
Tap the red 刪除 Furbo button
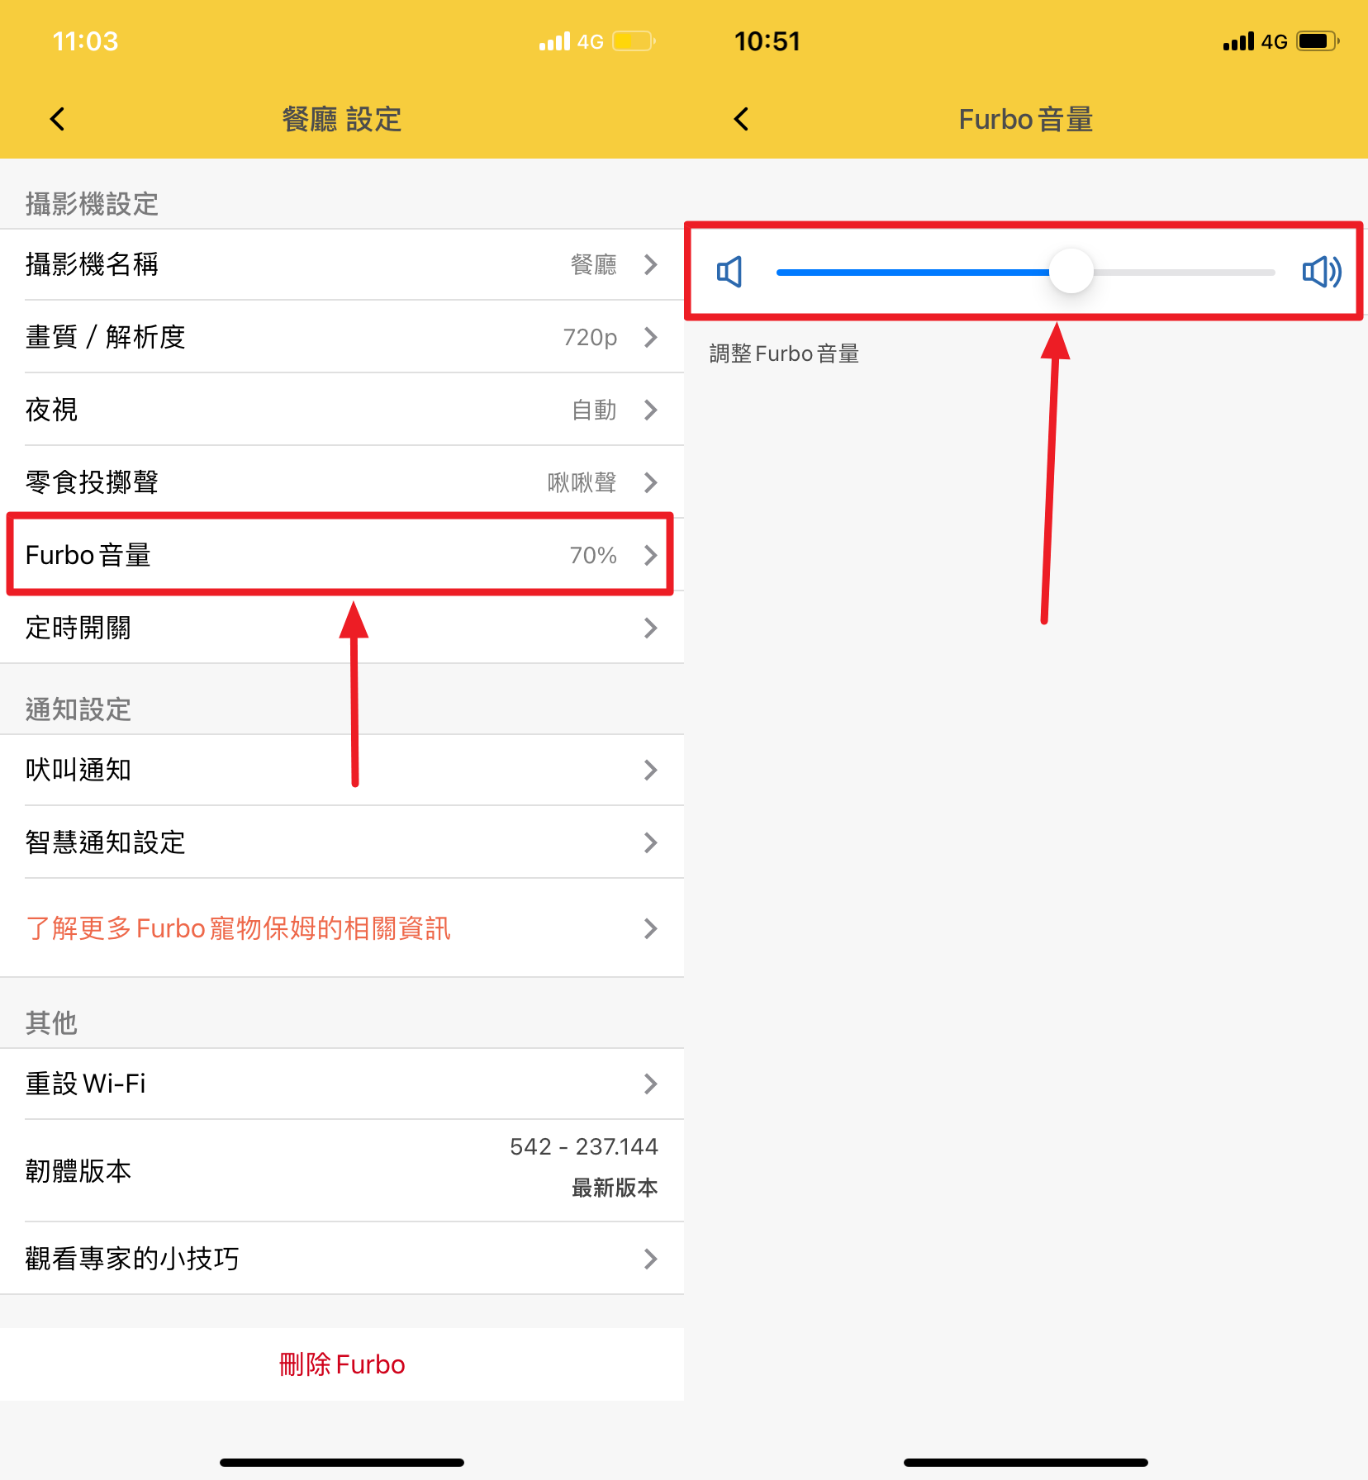point(342,1364)
